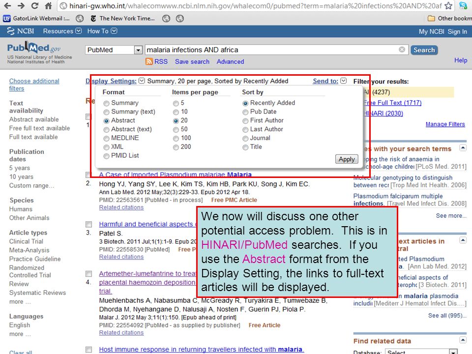Open How To menu
This screenshot has width=472, height=354.
click(x=102, y=31)
